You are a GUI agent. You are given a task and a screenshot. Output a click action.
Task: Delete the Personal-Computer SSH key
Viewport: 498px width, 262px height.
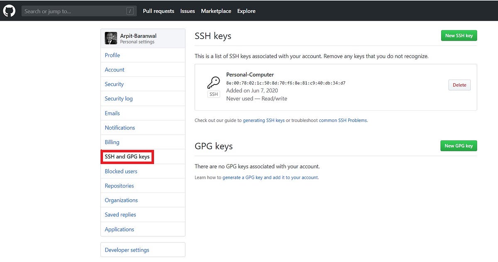459,85
